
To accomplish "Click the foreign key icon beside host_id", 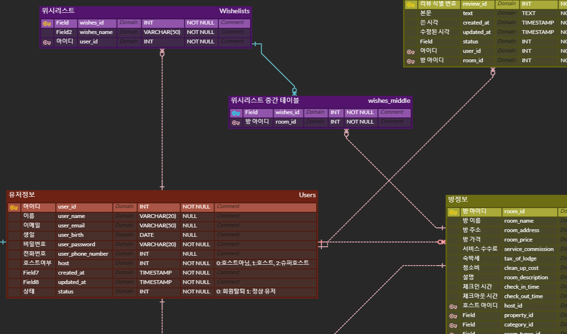I will pos(453,306).
